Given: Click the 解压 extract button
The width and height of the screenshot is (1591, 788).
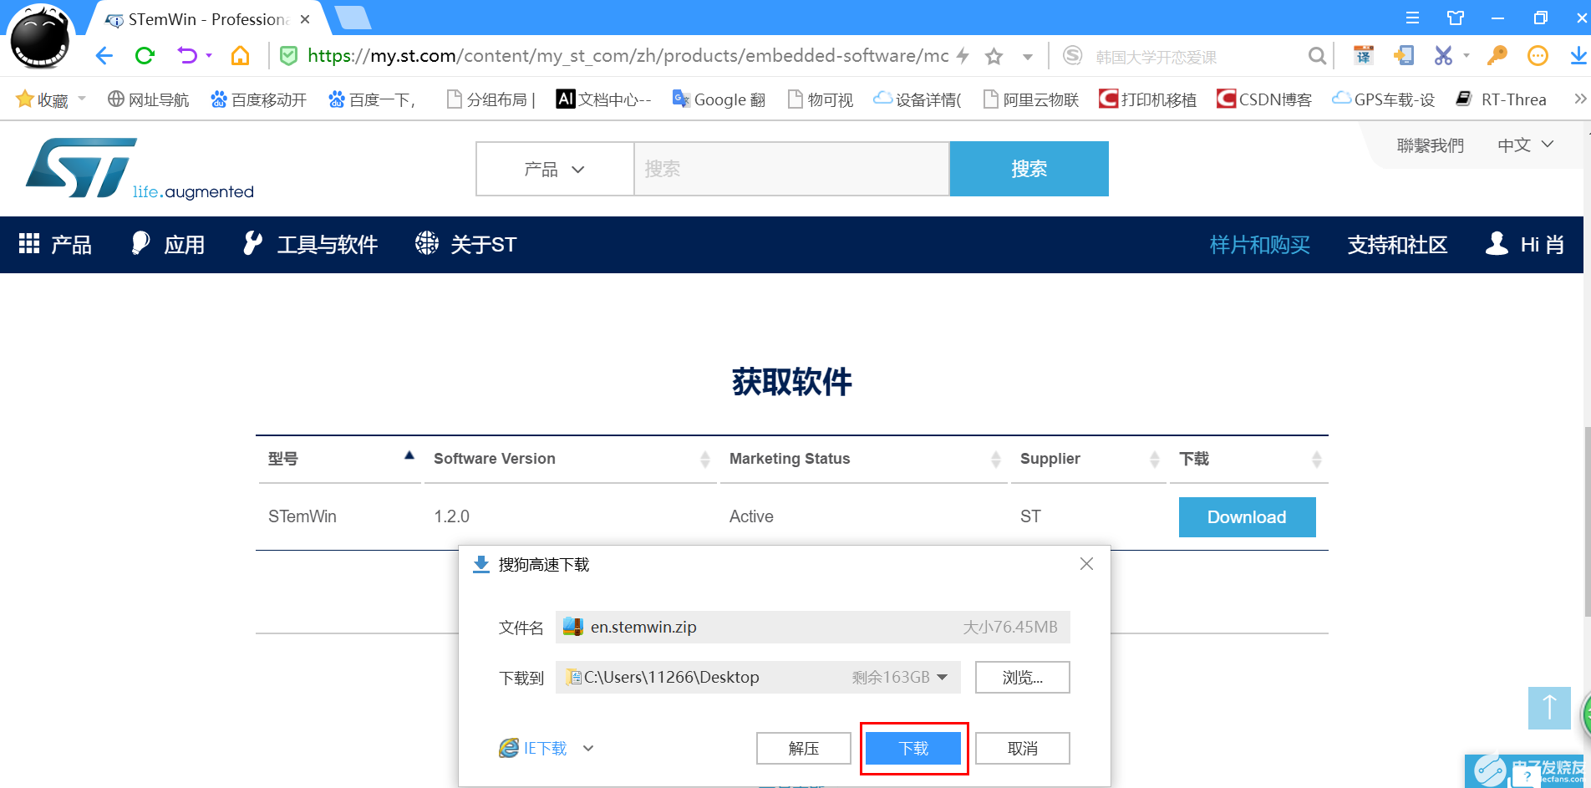Looking at the screenshot, I should (804, 749).
